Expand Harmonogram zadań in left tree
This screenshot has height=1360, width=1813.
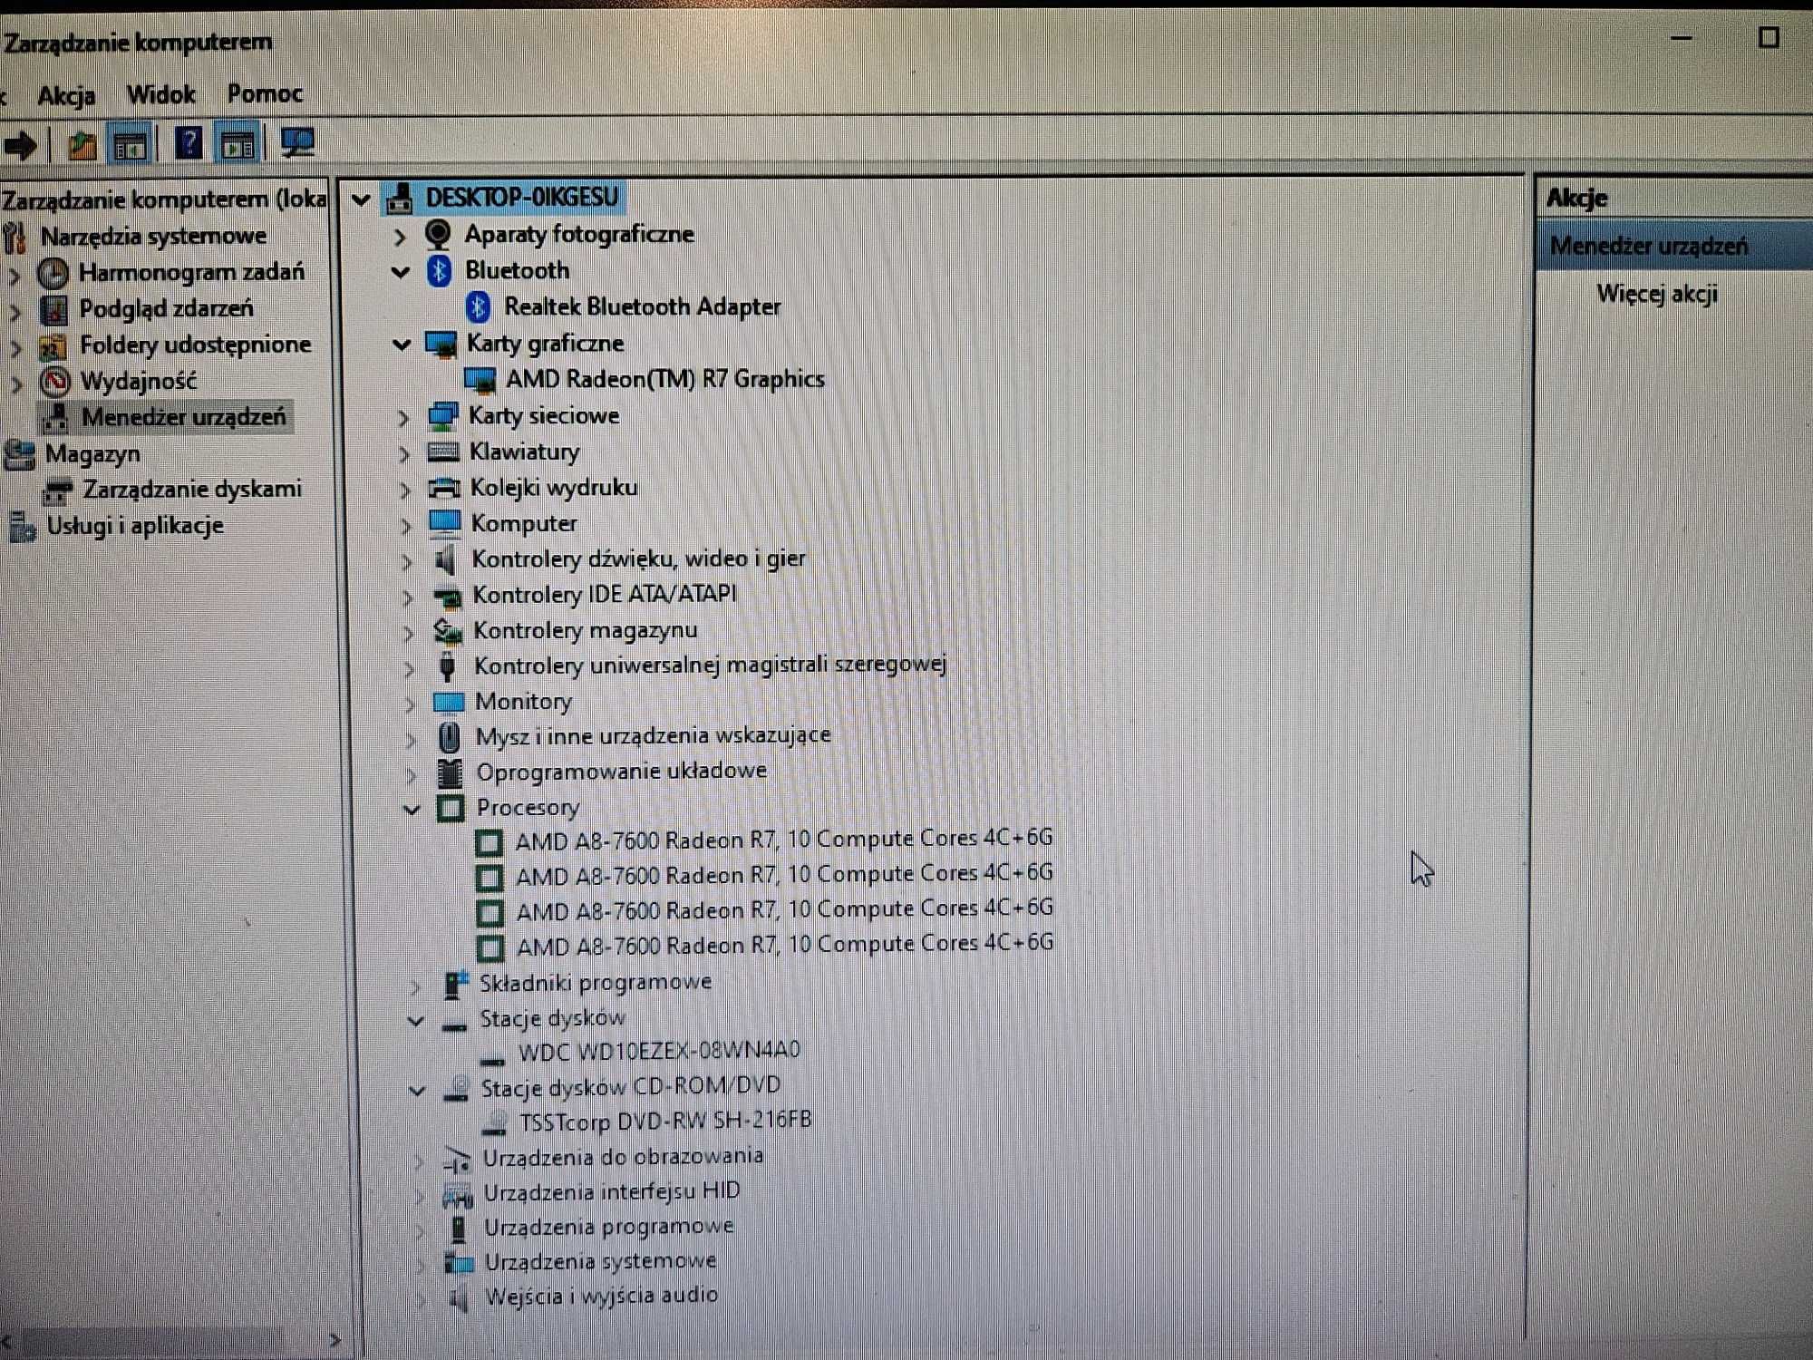15,275
